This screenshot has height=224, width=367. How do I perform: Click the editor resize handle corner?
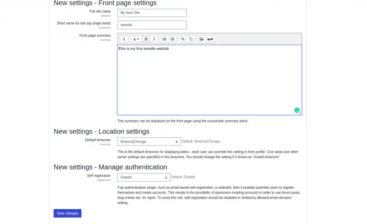pos(300,113)
